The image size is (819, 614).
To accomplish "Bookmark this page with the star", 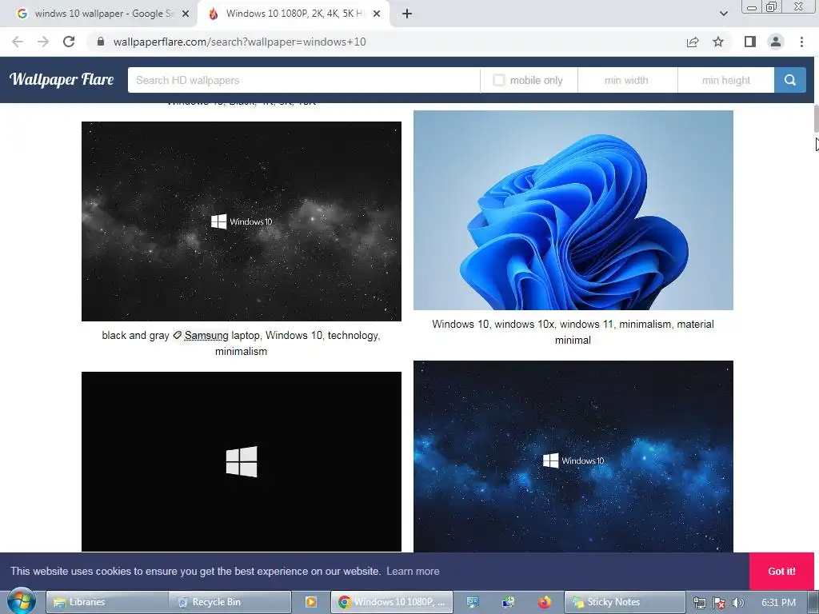I will 718,42.
